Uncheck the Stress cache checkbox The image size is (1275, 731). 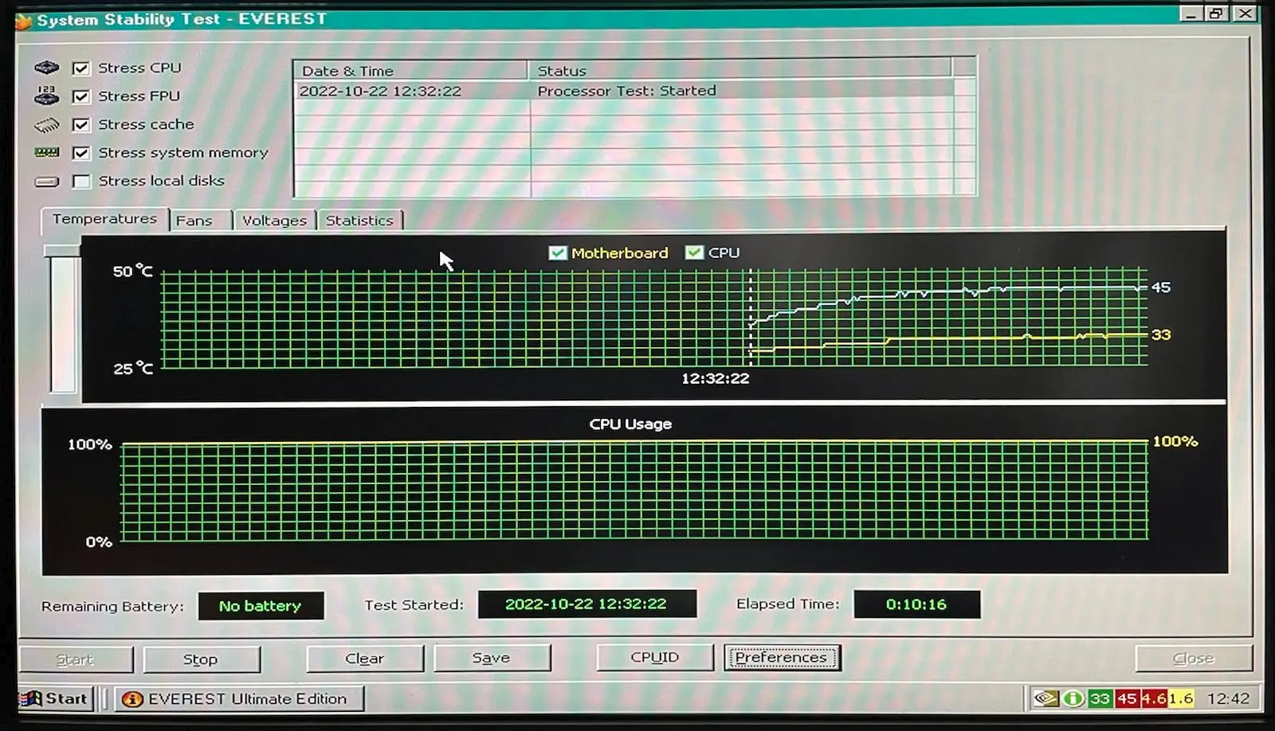[x=80, y=124]
